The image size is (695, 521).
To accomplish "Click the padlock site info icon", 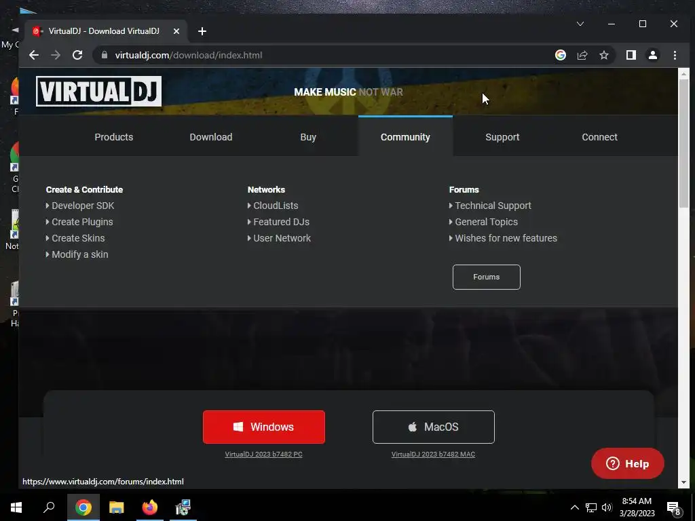I will tap(105, 55).
